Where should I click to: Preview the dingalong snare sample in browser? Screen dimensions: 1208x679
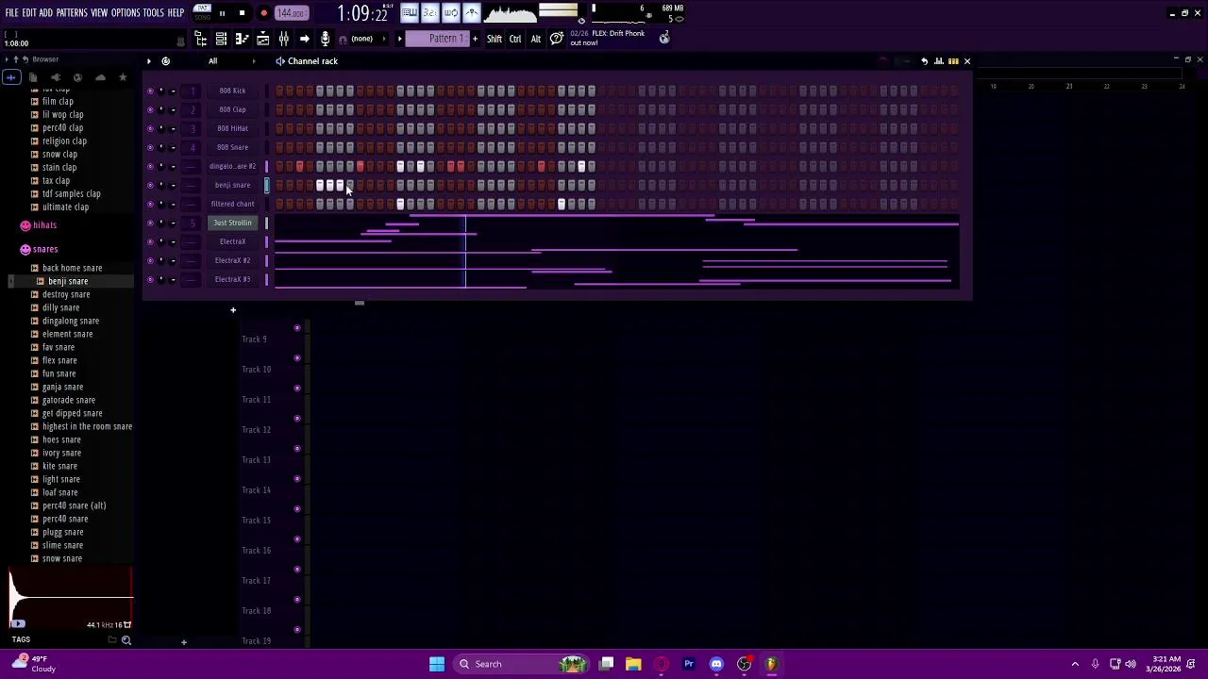pos(70,321)
